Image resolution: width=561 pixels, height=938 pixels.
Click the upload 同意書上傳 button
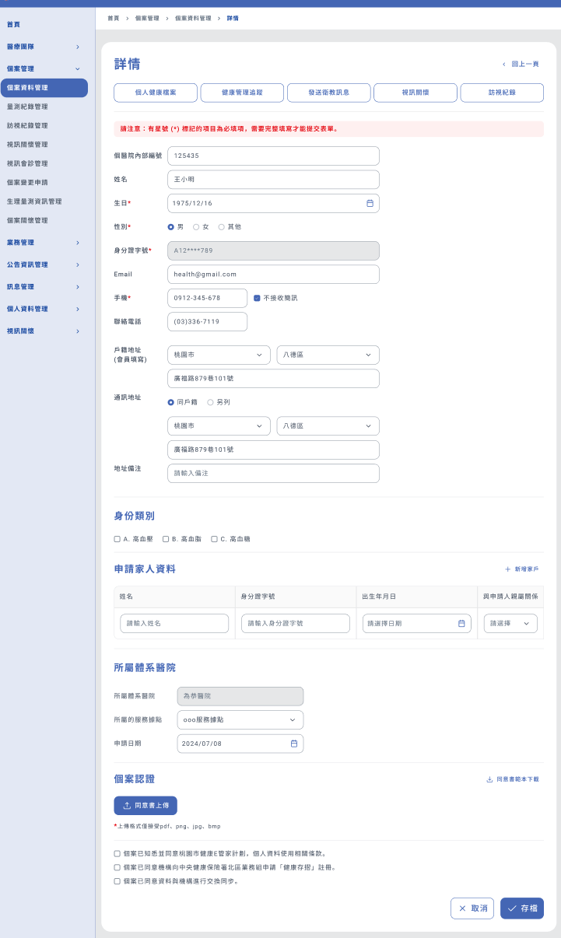pyautogui.click(x=146, y=806)
